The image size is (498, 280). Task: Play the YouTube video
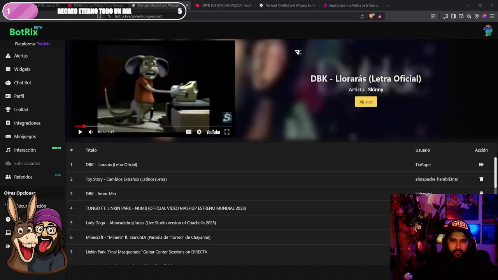point(80,132)
